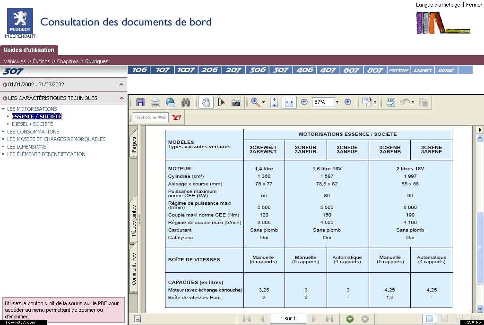Launch the Yahoo search button

click(x=177, y=117)
